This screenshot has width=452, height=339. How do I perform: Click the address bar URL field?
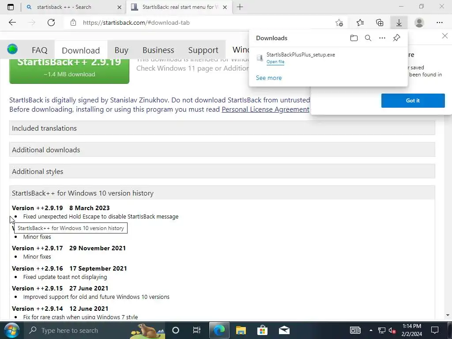[202, 23]
